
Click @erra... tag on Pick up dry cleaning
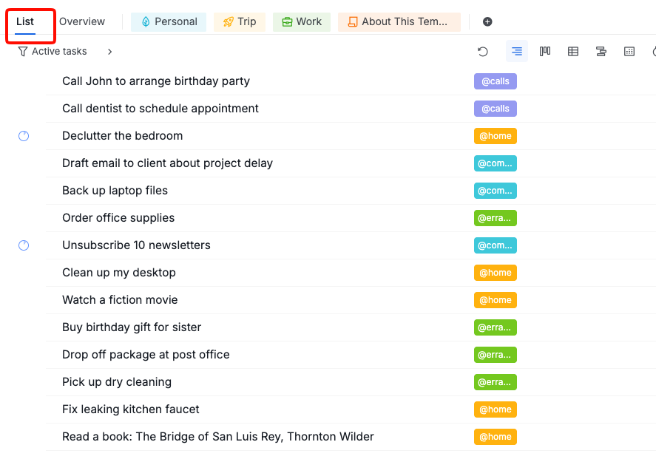click(x=496, y=382)
